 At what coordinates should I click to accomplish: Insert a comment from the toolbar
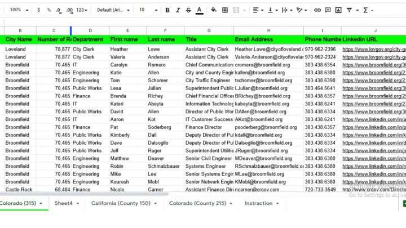tap(328, 10)
